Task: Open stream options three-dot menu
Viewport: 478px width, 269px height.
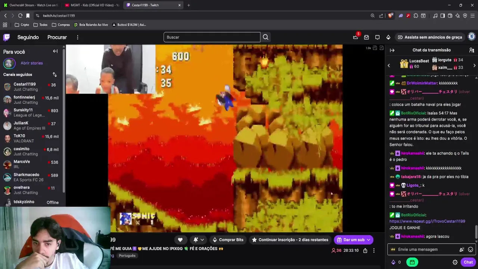Action: [x=374, y=250]
